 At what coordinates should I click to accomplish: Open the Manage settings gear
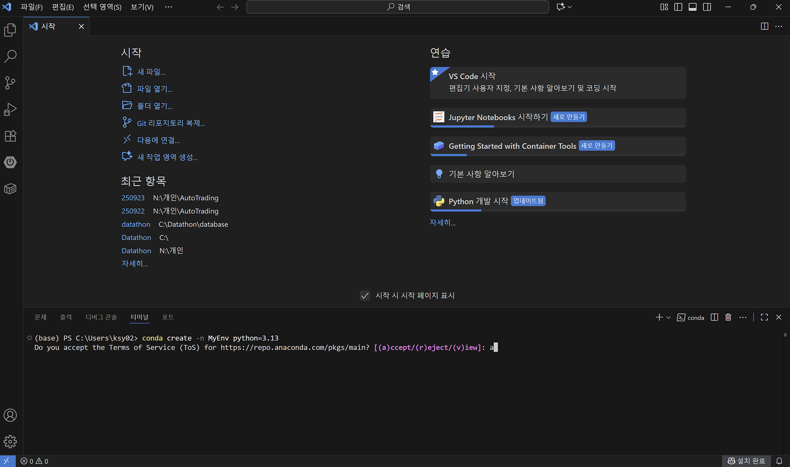point(10,442)
